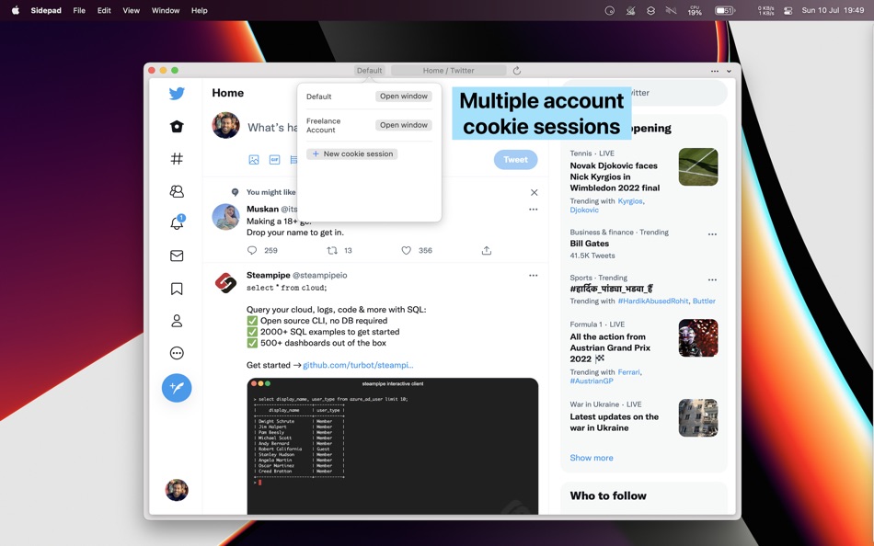Open Apple menu
The height and width of the screenshot is (546, 874).
[x=16, y=11]
